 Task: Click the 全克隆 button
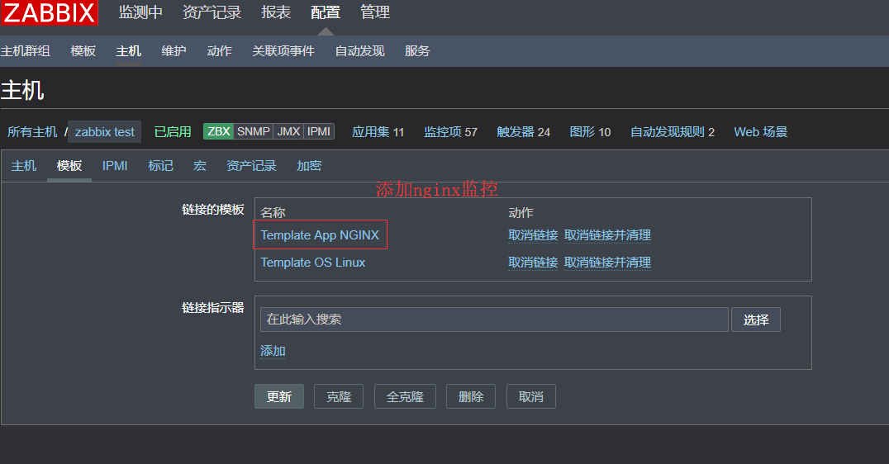click(x=405, y=396)
